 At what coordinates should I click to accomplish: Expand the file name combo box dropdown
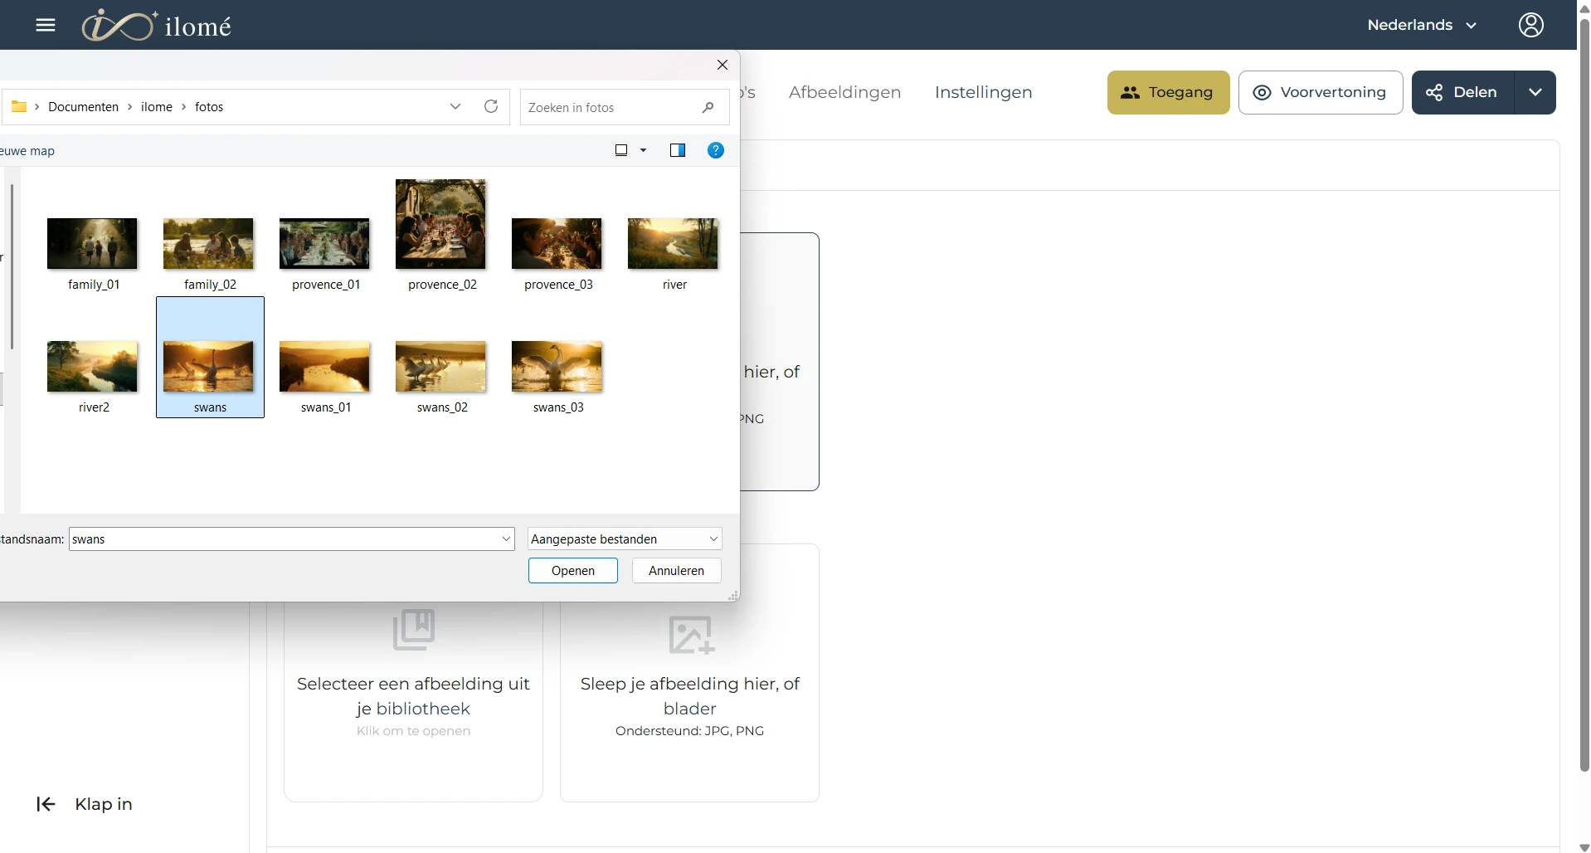[506, 539]
